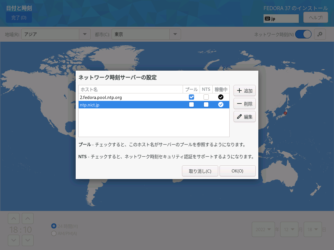Screen dimensions: 334x250
Task: Open the 地域 region dropdown arrow
Action: (85, 34)
